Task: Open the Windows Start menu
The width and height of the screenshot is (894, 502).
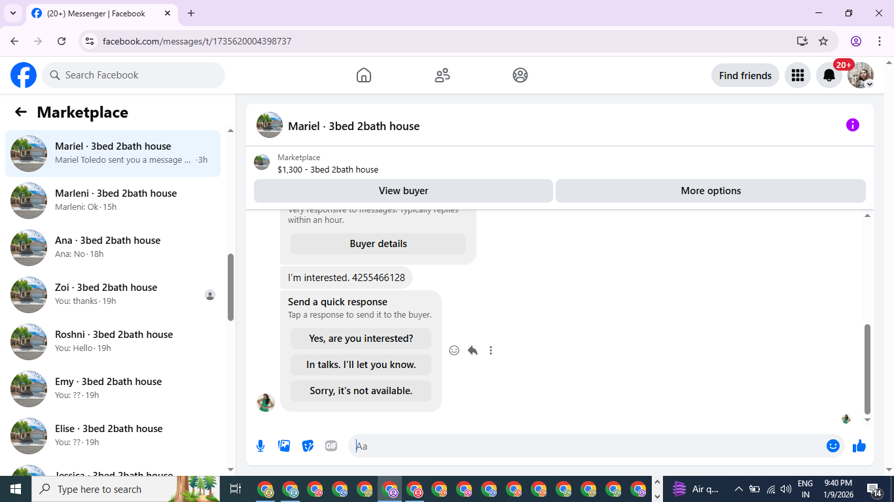Action: pyautogui.click(x=16, y=489)
